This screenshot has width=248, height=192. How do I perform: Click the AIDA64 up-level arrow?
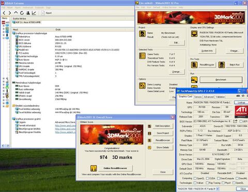[x=16, y=13]
